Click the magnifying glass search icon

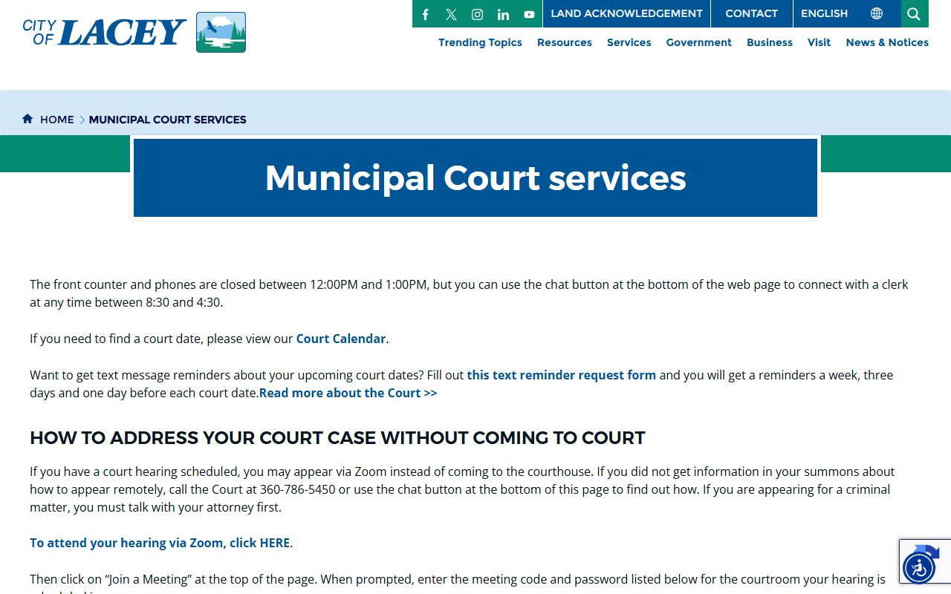pyautogui.click(x=914, y=14)
